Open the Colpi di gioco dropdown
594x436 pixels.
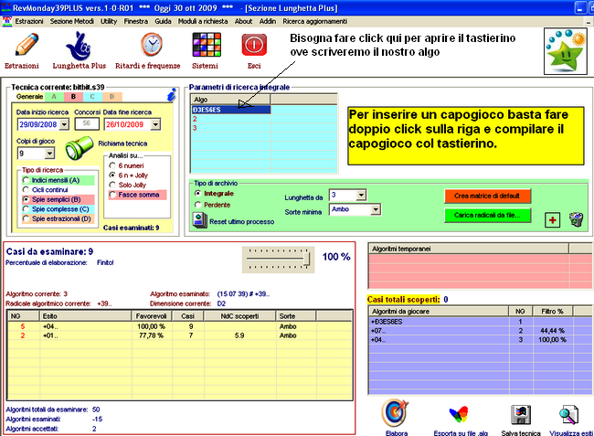point(49,154)
